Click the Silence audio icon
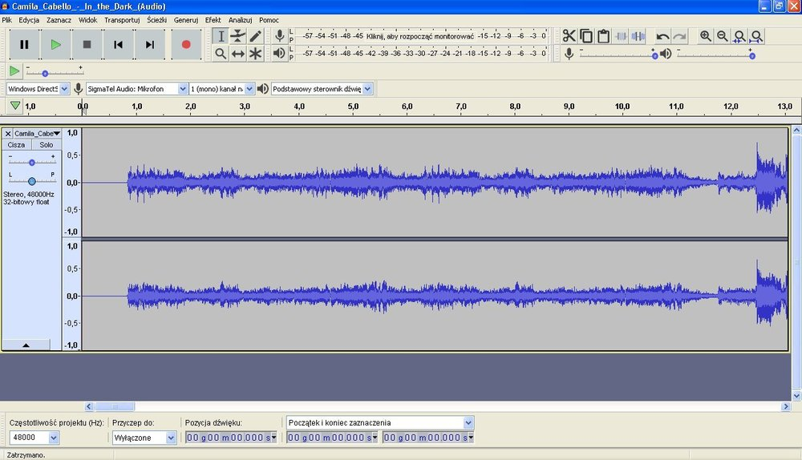 click(638, 36)
